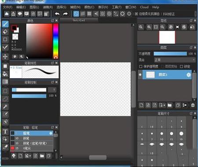
Task: Open the Help menu
Action: click(156, 7)
